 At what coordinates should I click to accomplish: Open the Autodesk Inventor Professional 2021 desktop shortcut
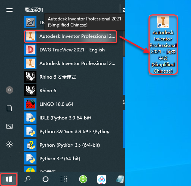pos(163,45)
